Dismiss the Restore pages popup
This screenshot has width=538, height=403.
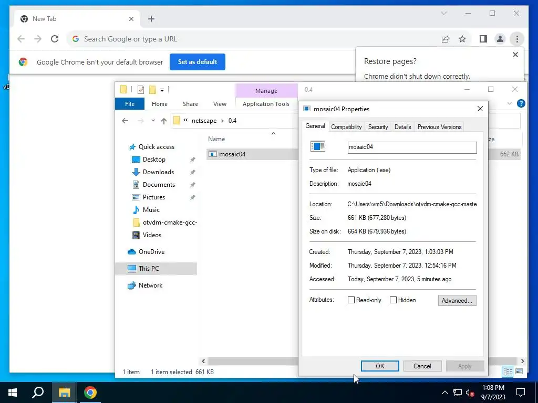pos(515,55)
